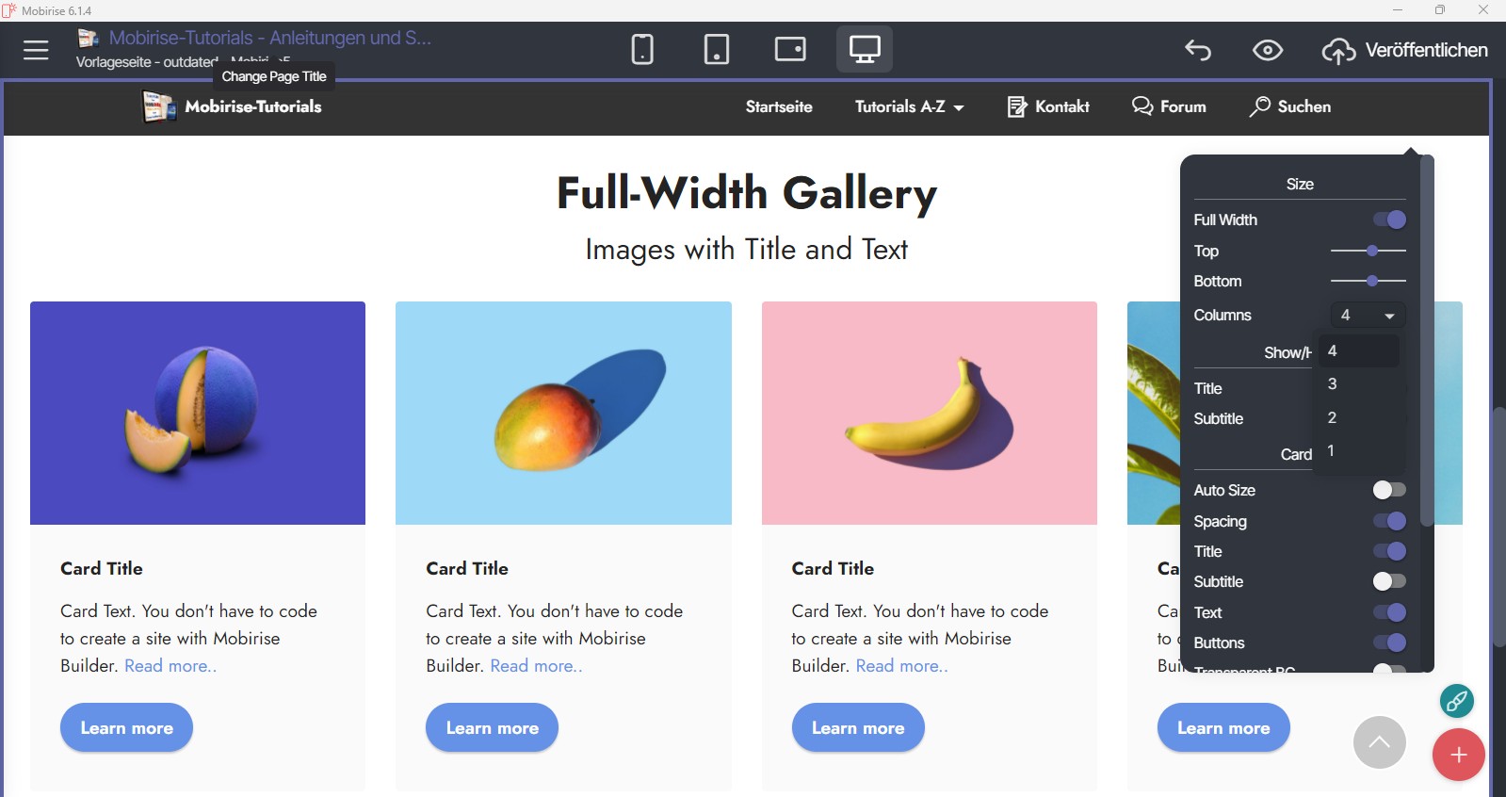Switch to tablet portrait preview
This screenshot has height=797, width=1506.
tap(716, 49)
